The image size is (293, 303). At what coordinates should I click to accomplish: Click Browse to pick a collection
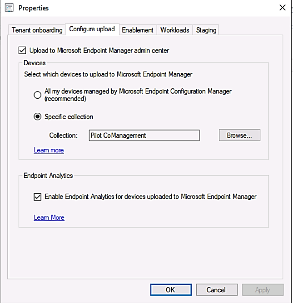point(239,135)
